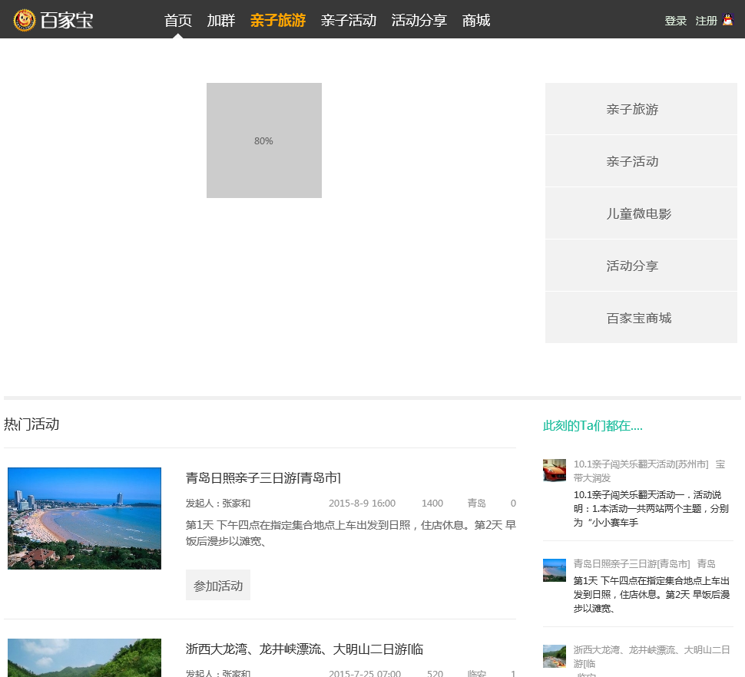The width and height of the screenshot is (745, 677).
Task: Click the date 2015-8-9 16:00
Action: 362,504
